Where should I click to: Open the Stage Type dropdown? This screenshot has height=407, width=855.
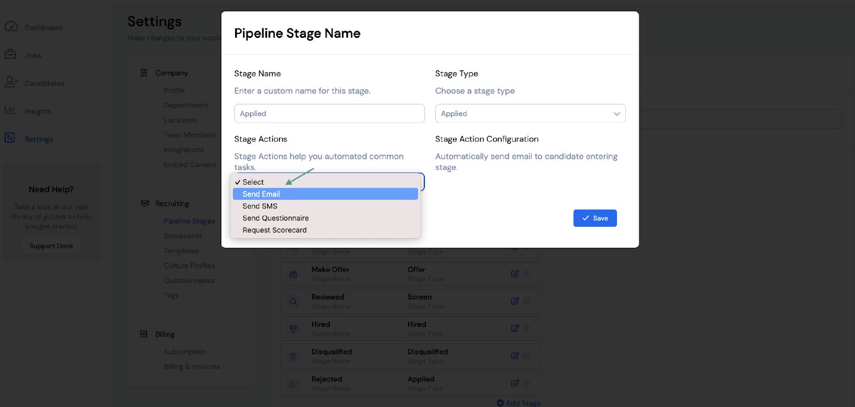tap(530, 113)
